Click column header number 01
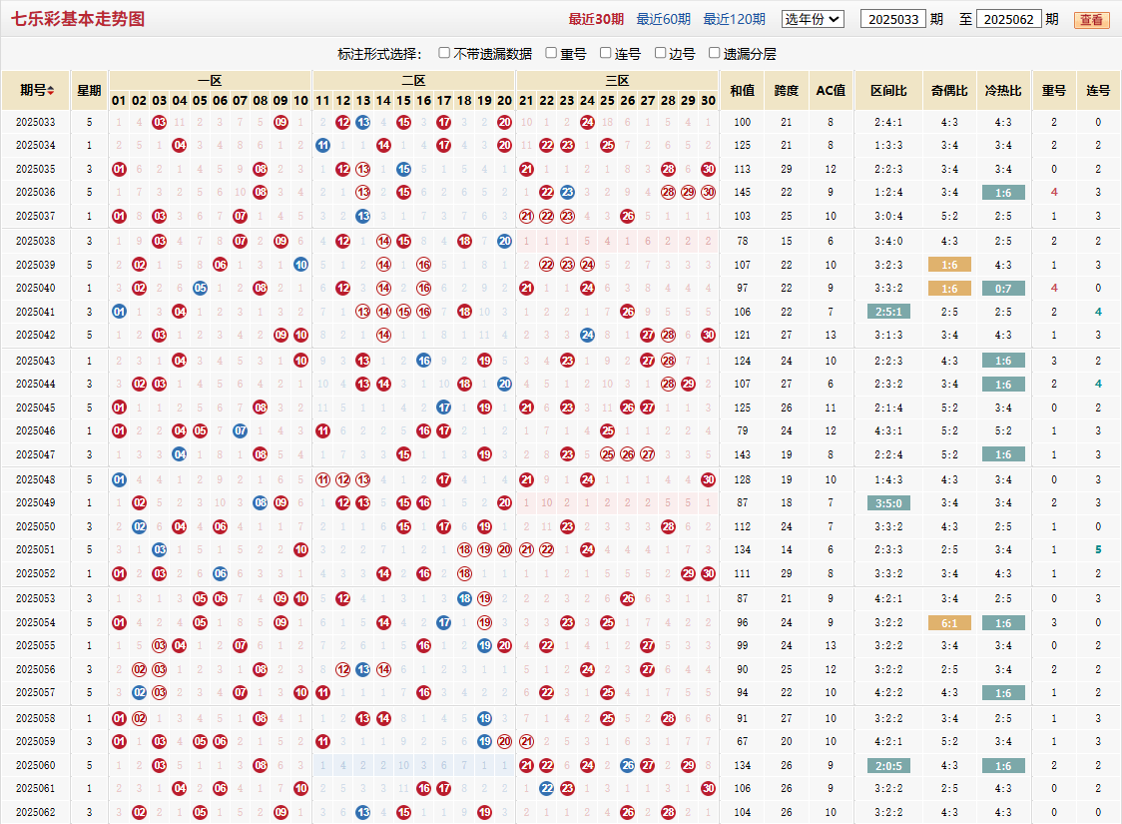The image size is (1122, 824). (x=119, y=101)
